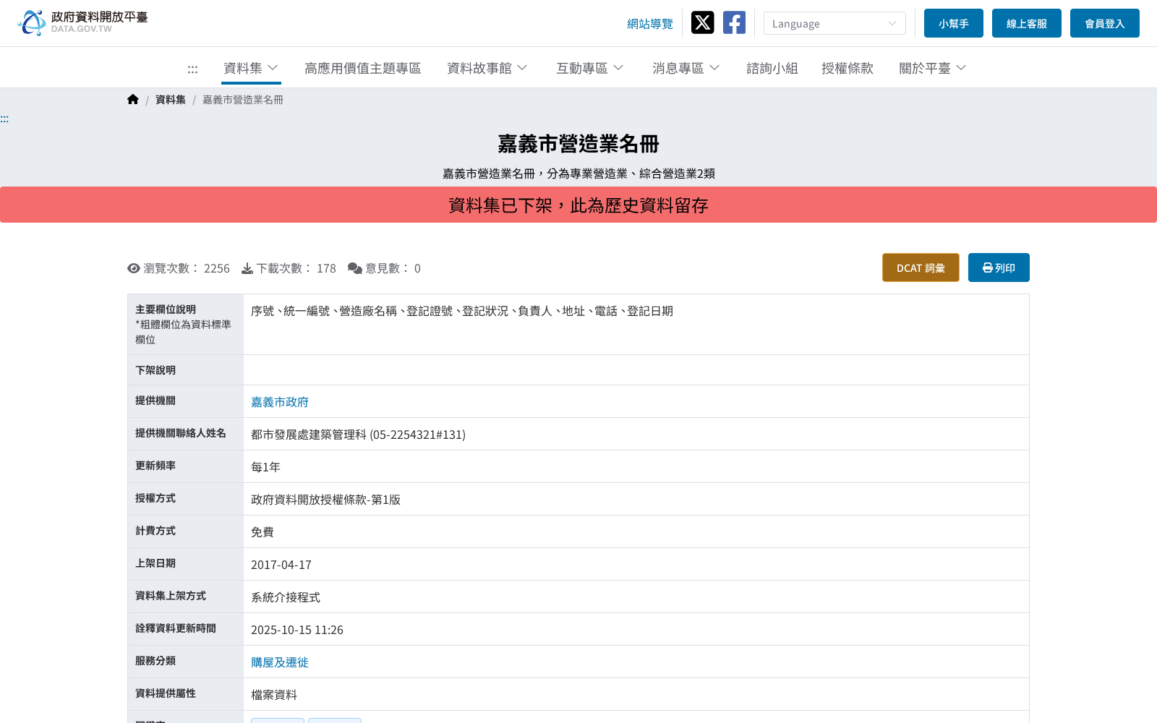Click the DATA.GOV.TW site logo

82,22
